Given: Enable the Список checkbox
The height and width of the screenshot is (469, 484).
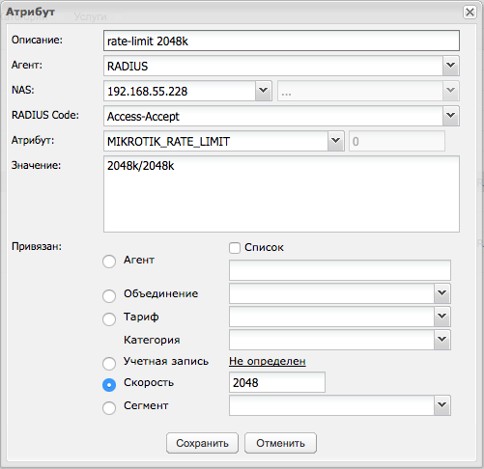Looking at the screenshot, I should [x=235, y=248].
